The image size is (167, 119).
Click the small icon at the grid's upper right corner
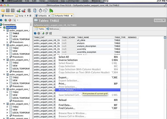coord(165,38)
